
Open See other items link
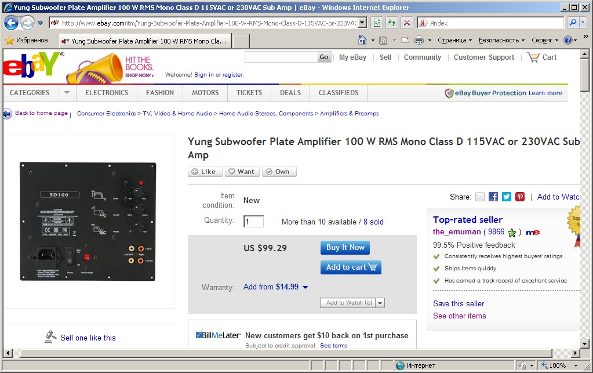coord(460,316)
